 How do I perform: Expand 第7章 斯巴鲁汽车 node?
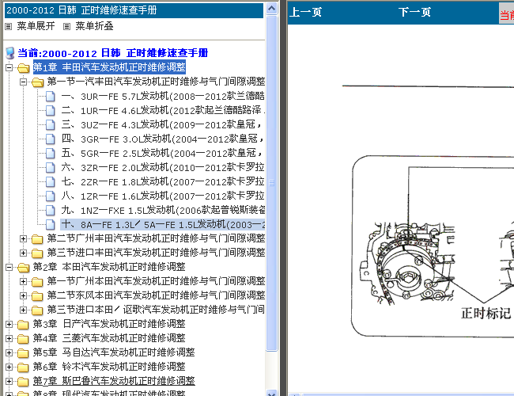click(9, 382)
